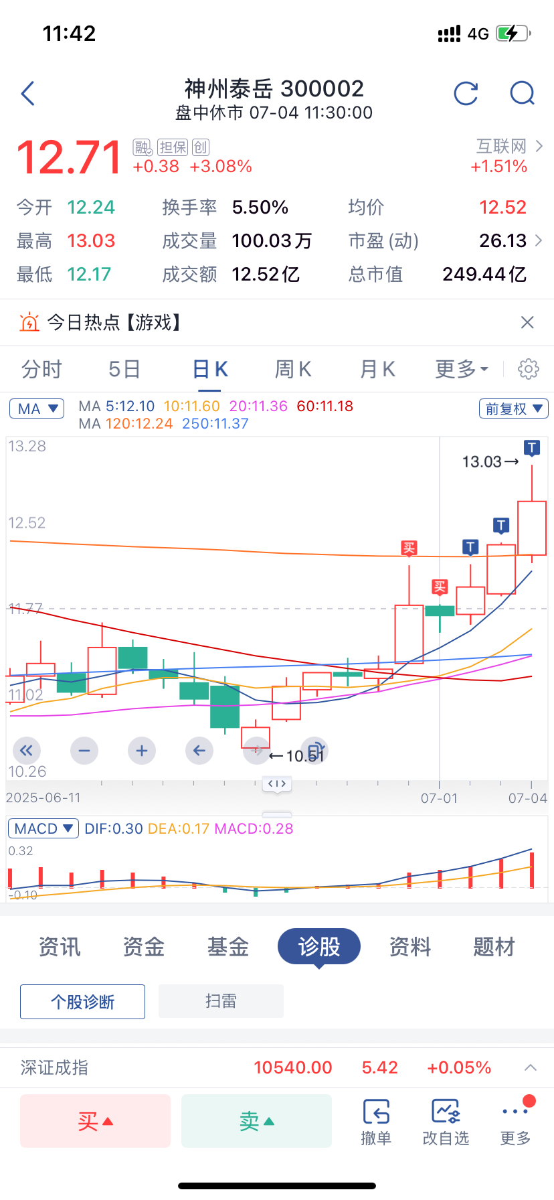Tap the DIF:0.30 label
The height and width of the screenshot is (1200, 554).
coord(114,828)
